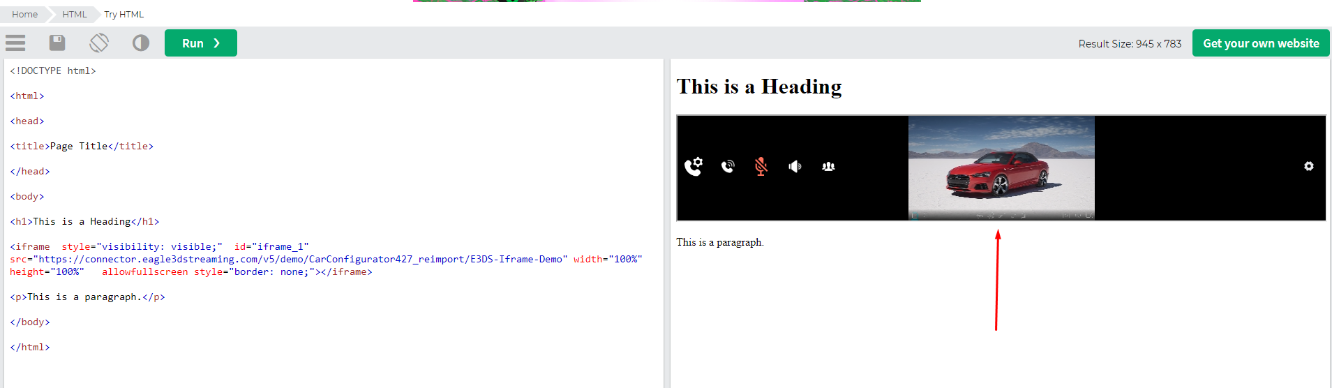The width and height of the screenshot is (1332, 388).
Task: Click the red car stream preview
Action: coord(1001,167)
